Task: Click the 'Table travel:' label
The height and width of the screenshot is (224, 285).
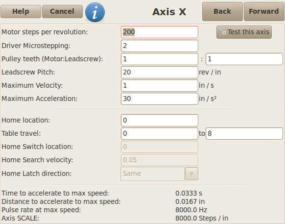Action: coord(21,133)
